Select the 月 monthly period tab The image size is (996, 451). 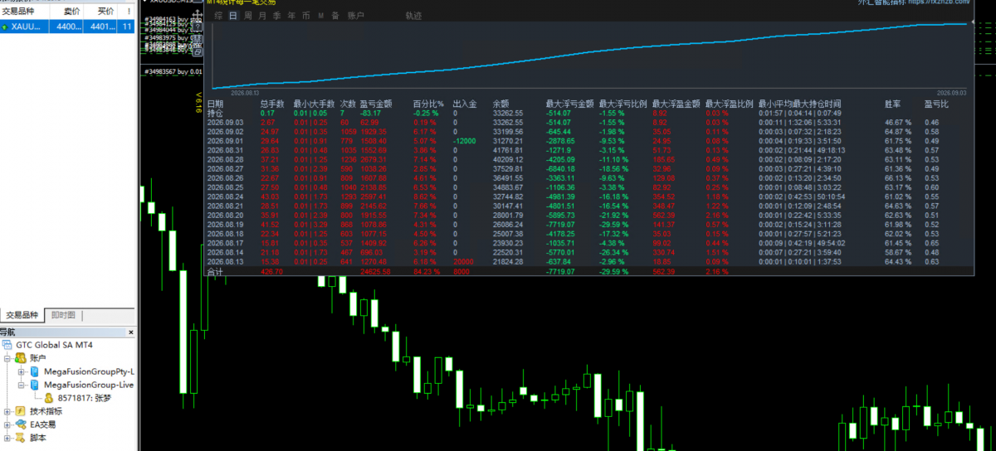click(263, 16)
